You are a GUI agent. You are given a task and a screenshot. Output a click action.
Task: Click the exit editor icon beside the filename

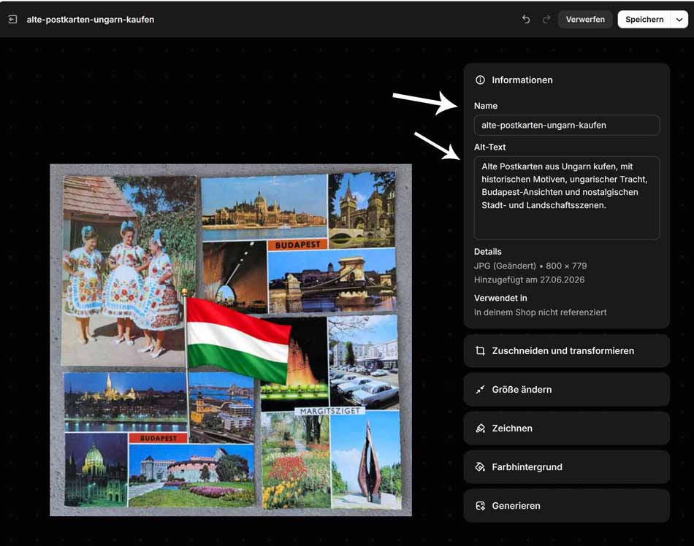click(13, 20)
